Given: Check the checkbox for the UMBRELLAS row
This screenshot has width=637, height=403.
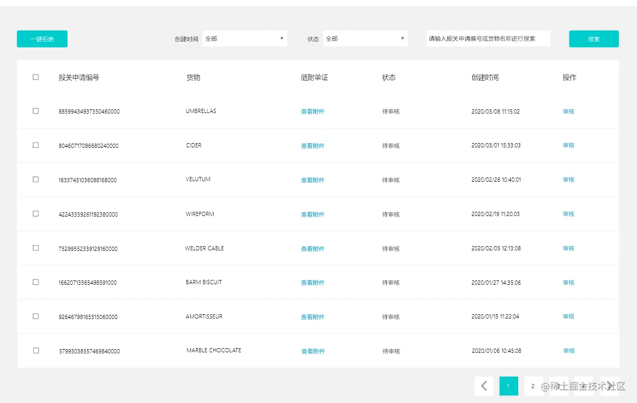Looking at the screenshot, I should point(35,111).
